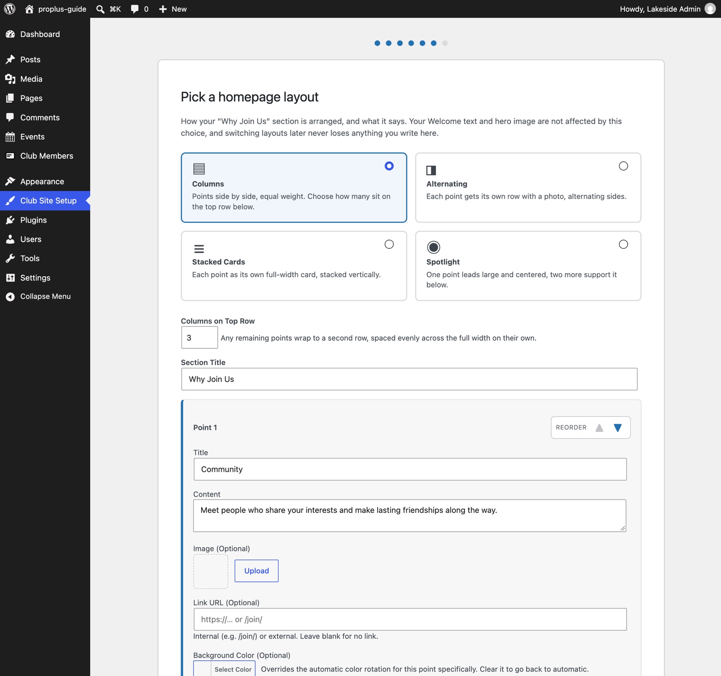The image size is (721, 676).
Task: Click the Section Title field
Action: [x=409, y=379]
